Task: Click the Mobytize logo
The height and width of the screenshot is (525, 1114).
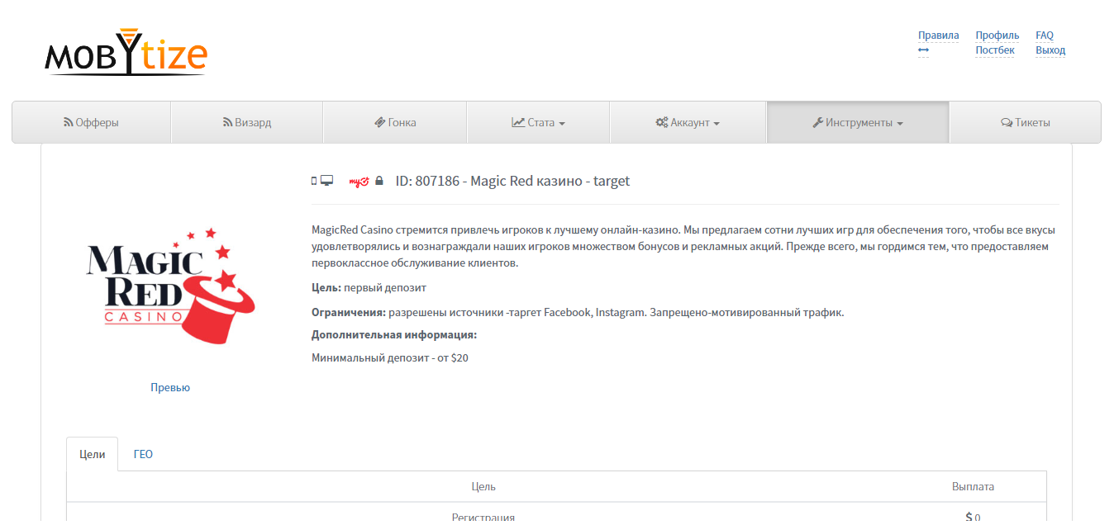Action: click(x=126, y=52)
